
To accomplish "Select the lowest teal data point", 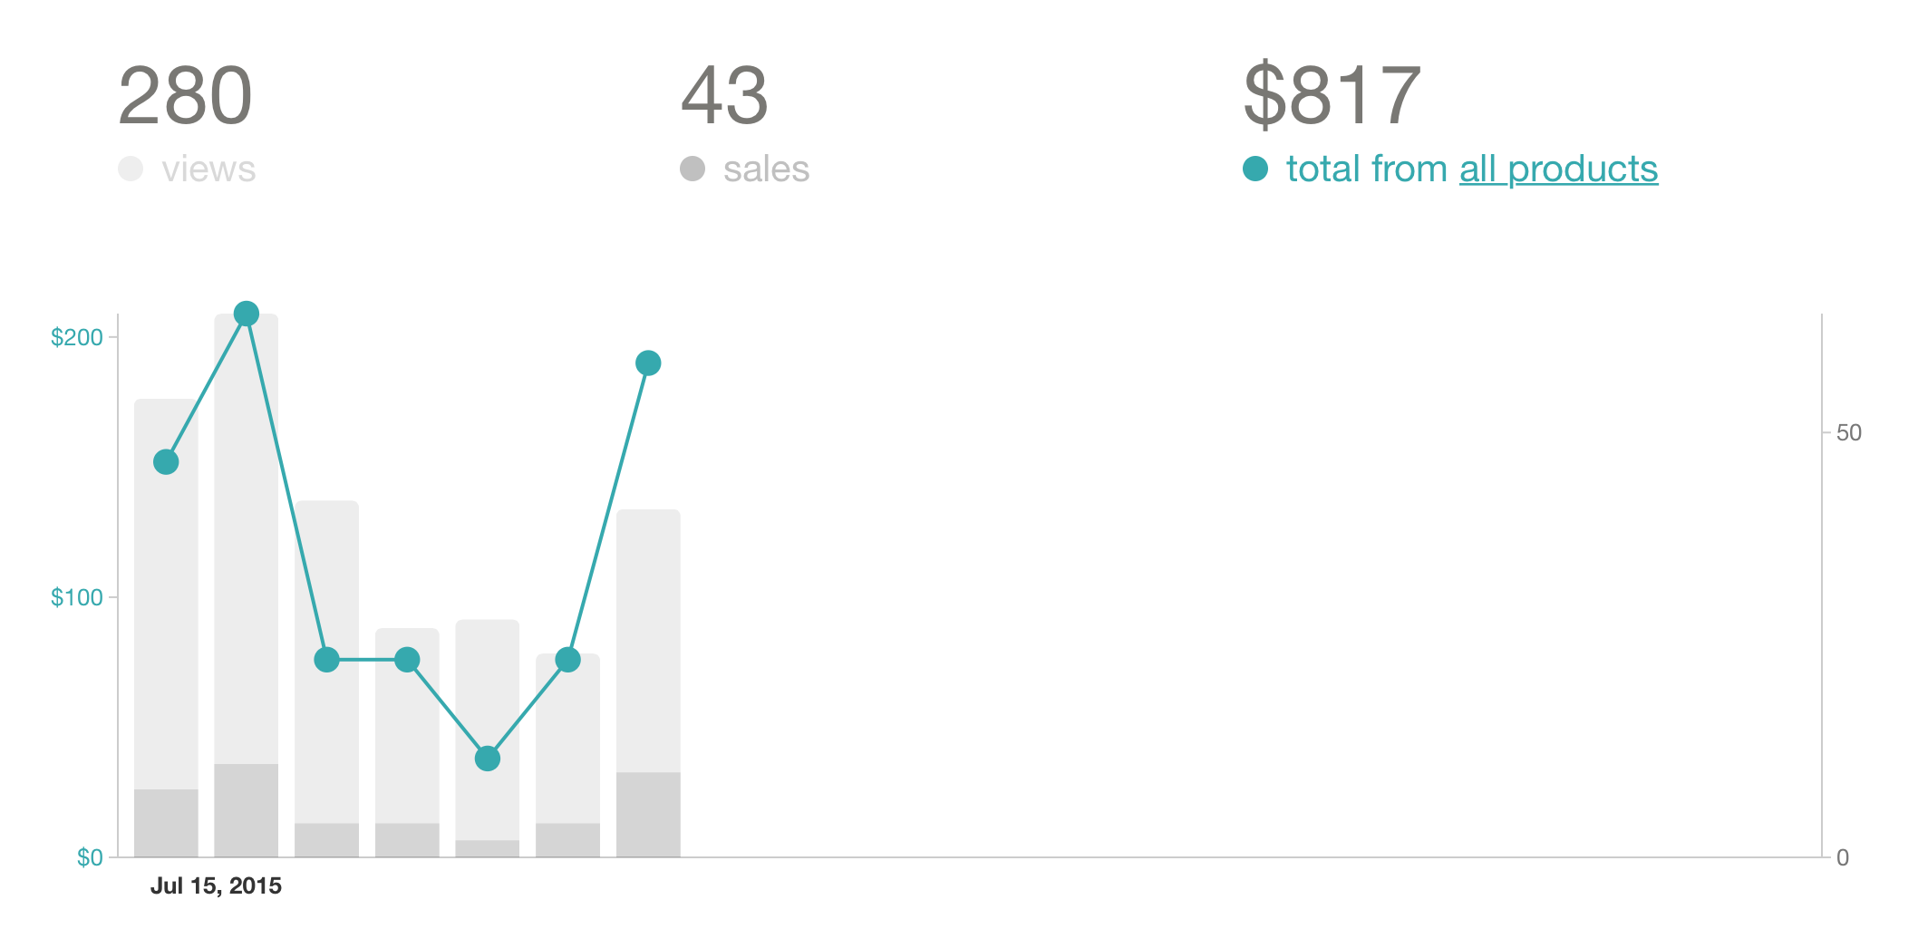I will point(488,758).
